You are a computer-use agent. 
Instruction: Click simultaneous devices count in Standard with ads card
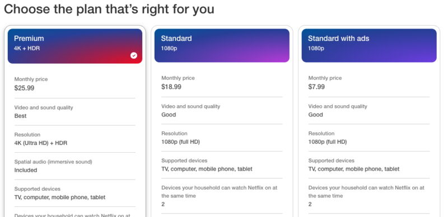[310, 204]
